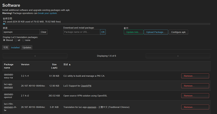The image size is (217, 114).
Task: Click the luci-i18n-openvpn-zh-tw package name
Action: click(x=10, y=107)
